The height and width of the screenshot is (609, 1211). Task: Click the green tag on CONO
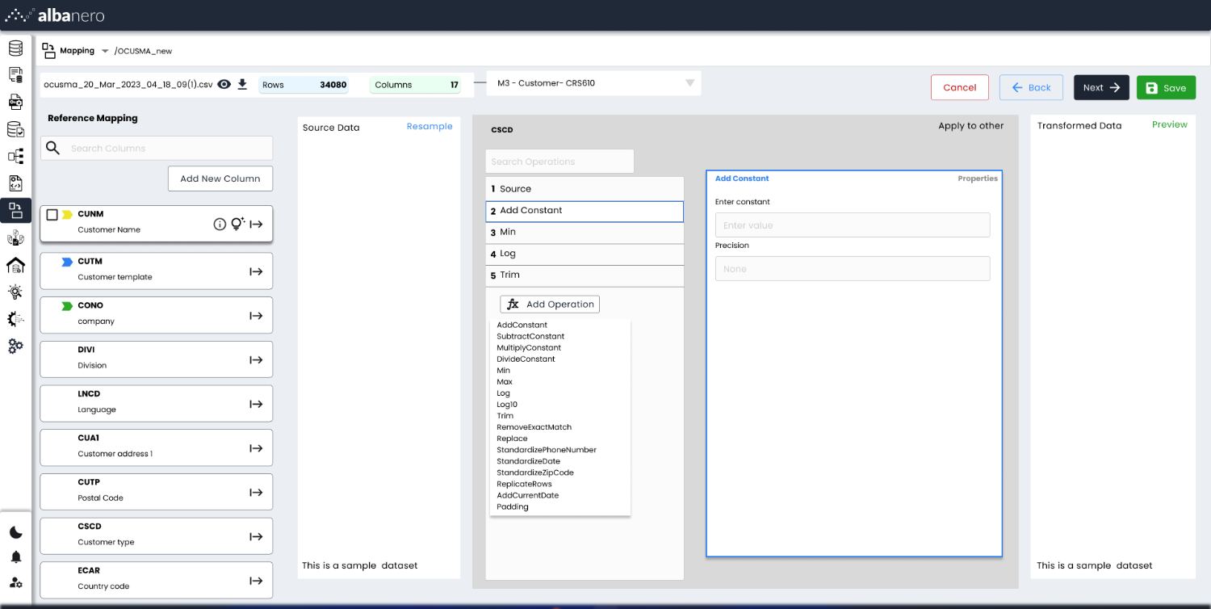click(67, 306)
